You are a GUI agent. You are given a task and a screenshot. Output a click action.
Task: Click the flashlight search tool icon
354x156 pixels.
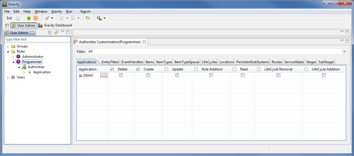point(46,18)
